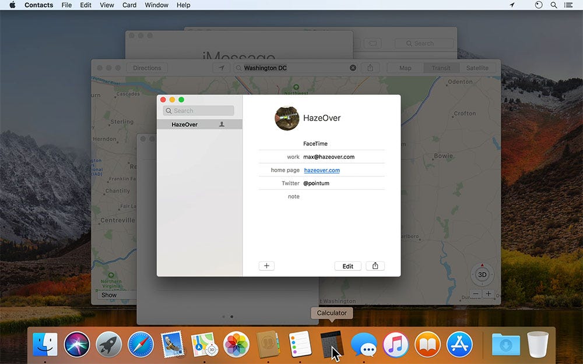The width and height of the screenshot is (583, 364).
Task: Open Trash in the Dock
Action: (x=538, y=344)
